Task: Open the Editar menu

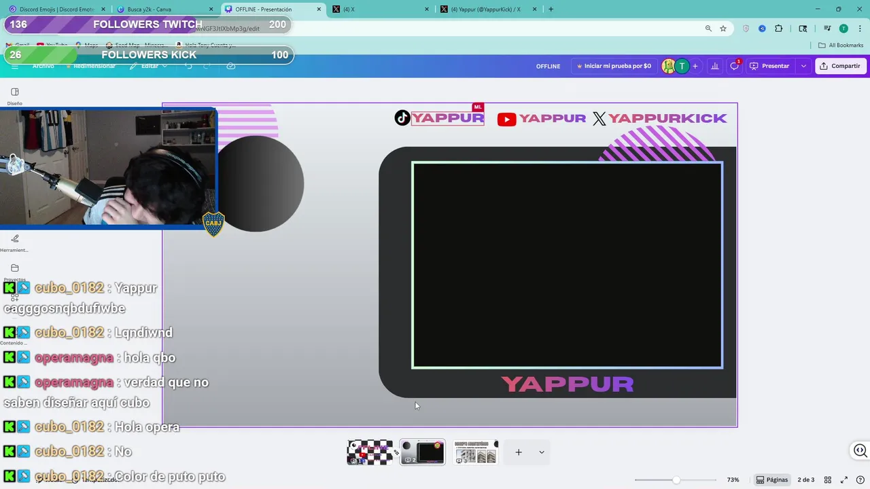Action: tap(149, 66)
